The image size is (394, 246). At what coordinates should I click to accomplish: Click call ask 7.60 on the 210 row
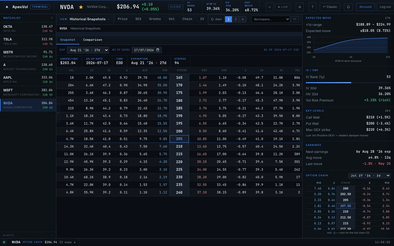pos(163,146)
